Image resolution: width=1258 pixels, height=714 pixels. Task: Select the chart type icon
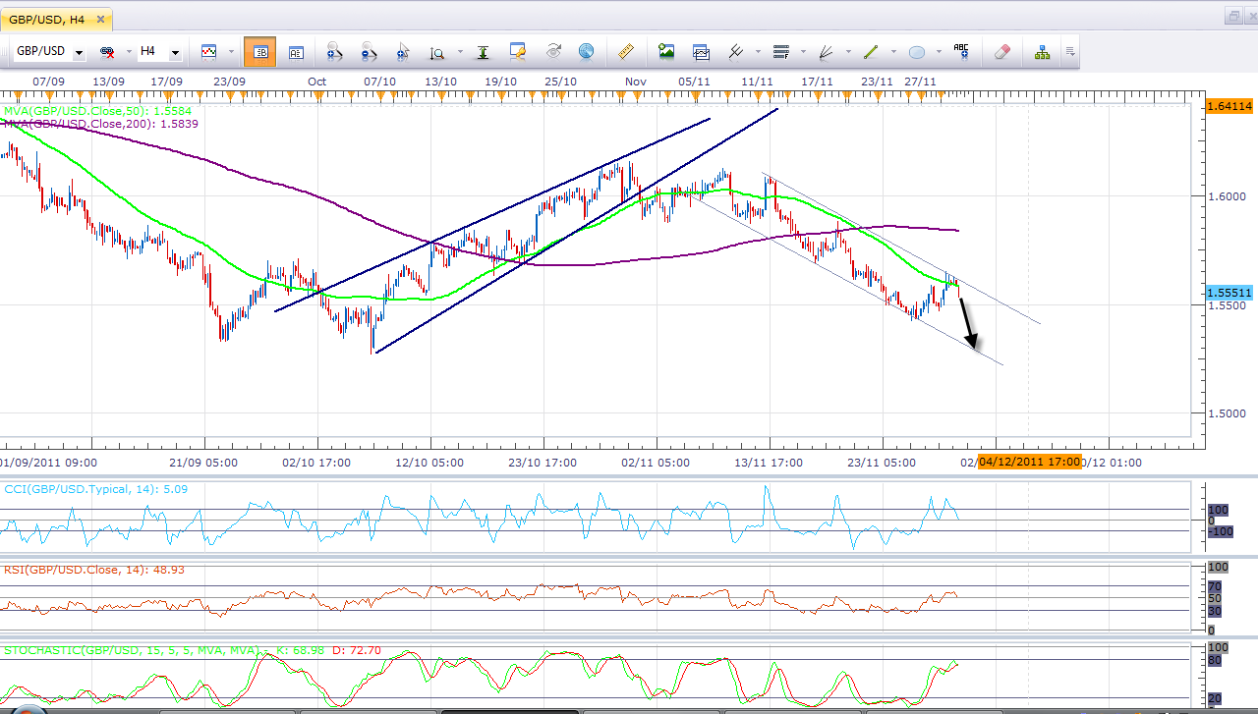pos(208,52)
